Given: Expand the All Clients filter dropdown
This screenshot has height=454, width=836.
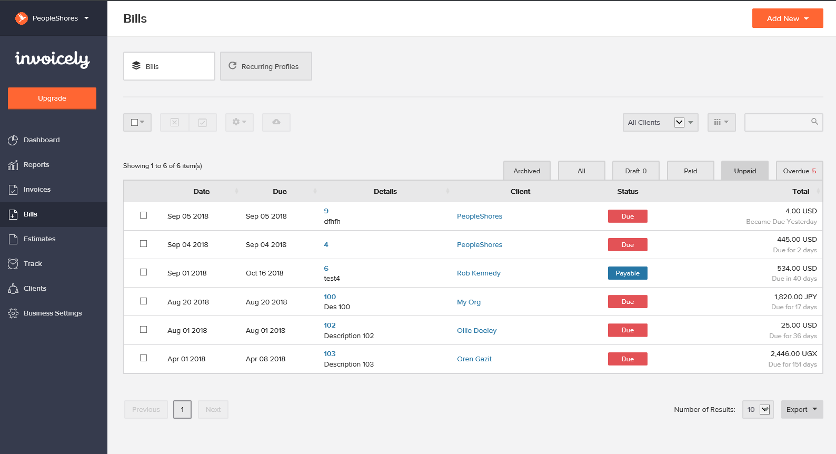Looking at the screenshot, I should [x=660, y=123].
